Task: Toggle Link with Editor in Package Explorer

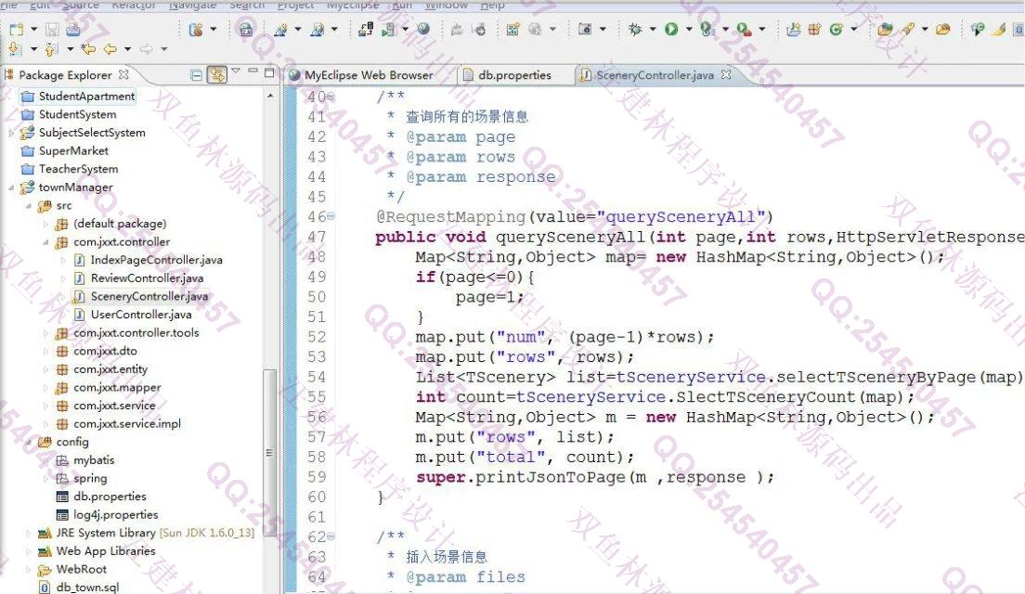Action: (217, 75)
